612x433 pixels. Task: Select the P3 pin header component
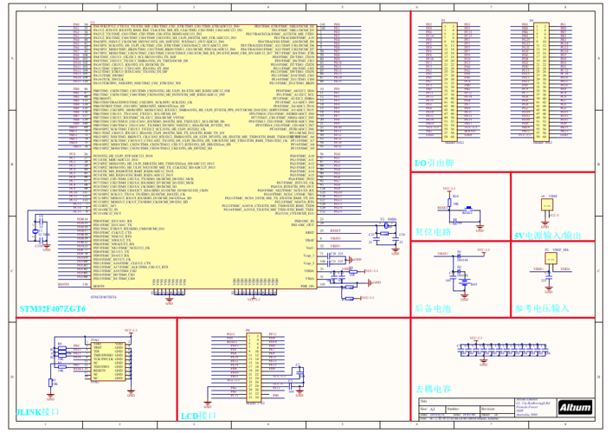pyautogui.click(x=449, y=81)
